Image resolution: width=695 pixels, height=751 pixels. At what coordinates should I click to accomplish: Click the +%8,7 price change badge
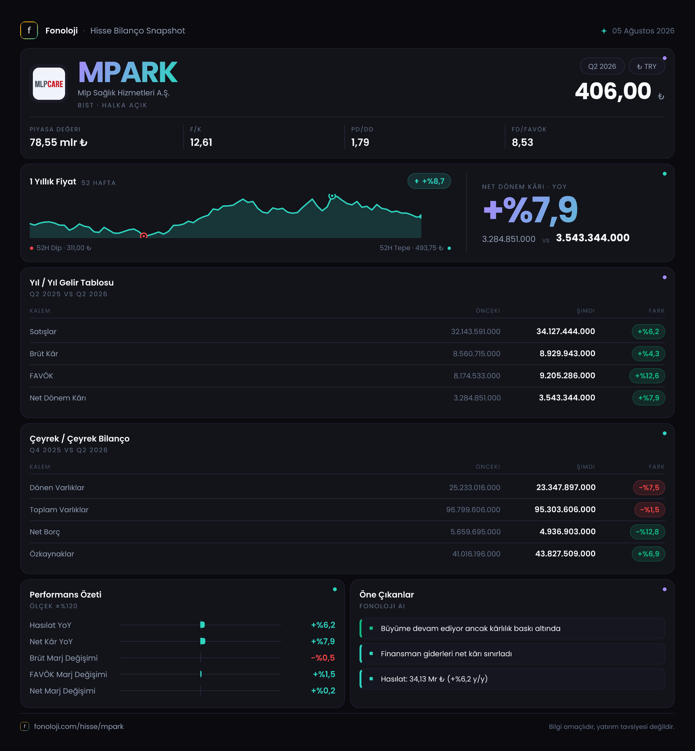coord(429,181)
